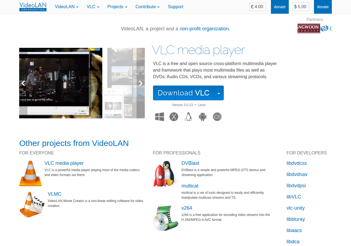Image resolution: width=351 pixels, height=246 pixels.
Task: Open the VideoLAN dropdown menu
Action: [x=67, y=7]
